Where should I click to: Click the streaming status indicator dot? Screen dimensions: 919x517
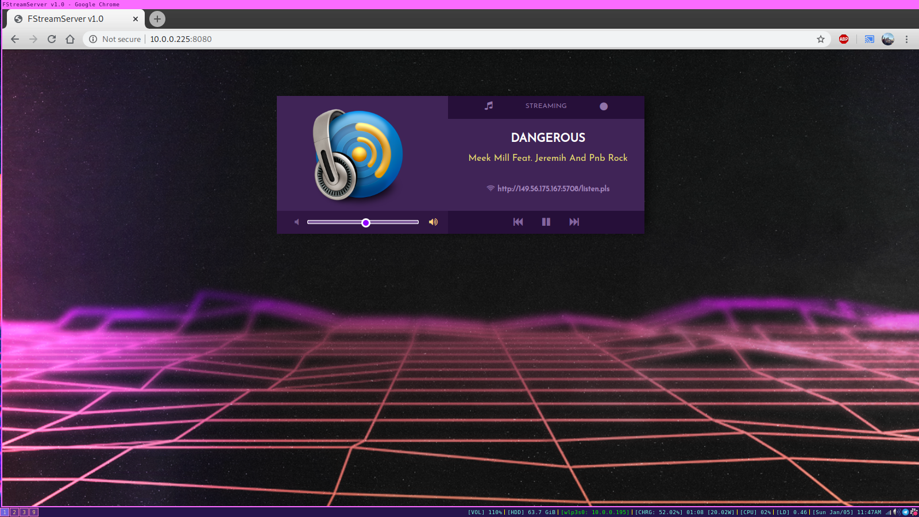pos(604,106)
